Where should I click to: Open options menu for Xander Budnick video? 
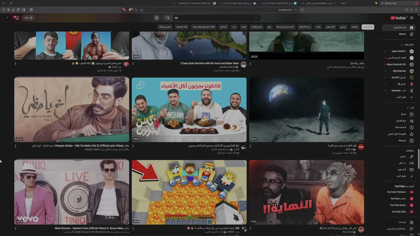click(133, 64)
